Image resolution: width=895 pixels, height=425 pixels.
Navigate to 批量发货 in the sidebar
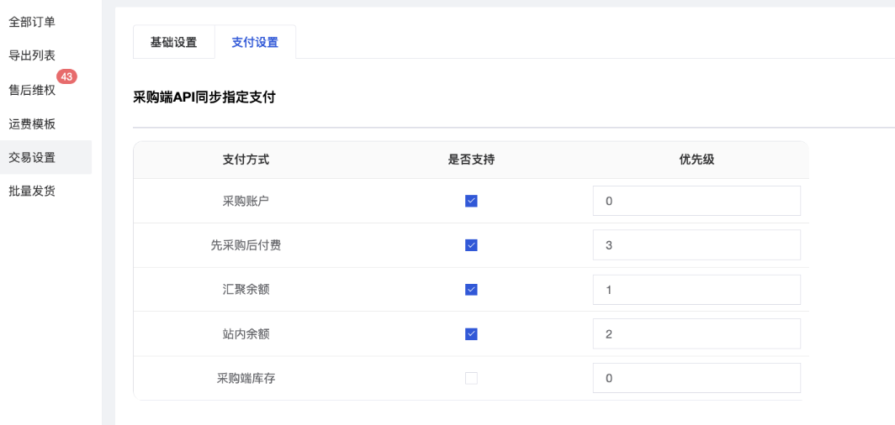coord(32,191)
